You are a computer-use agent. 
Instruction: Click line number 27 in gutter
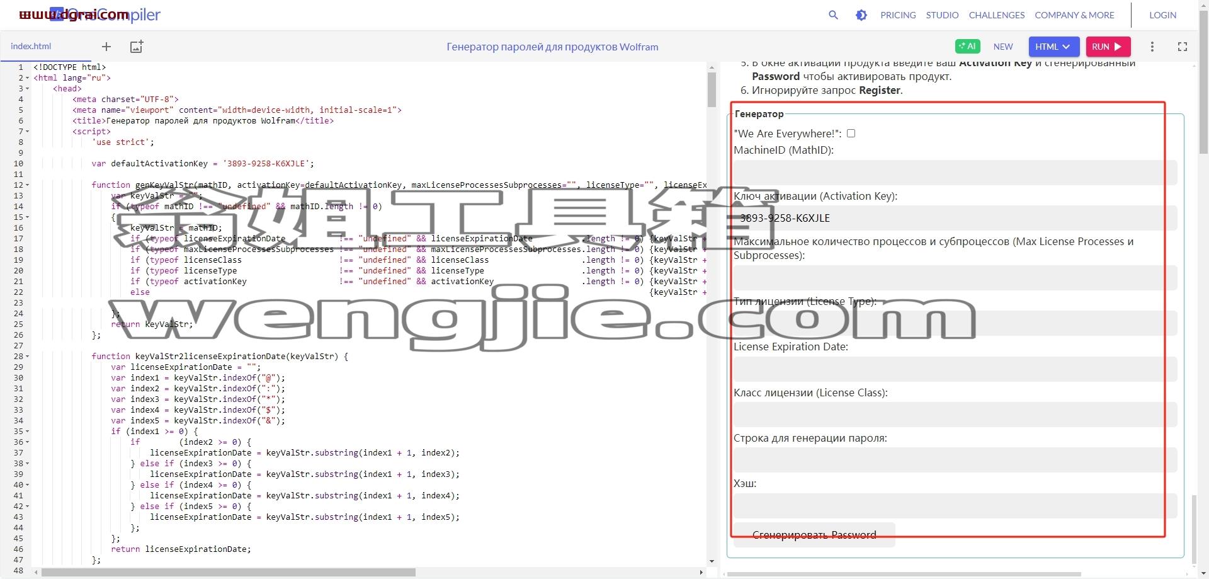point(18,346)
